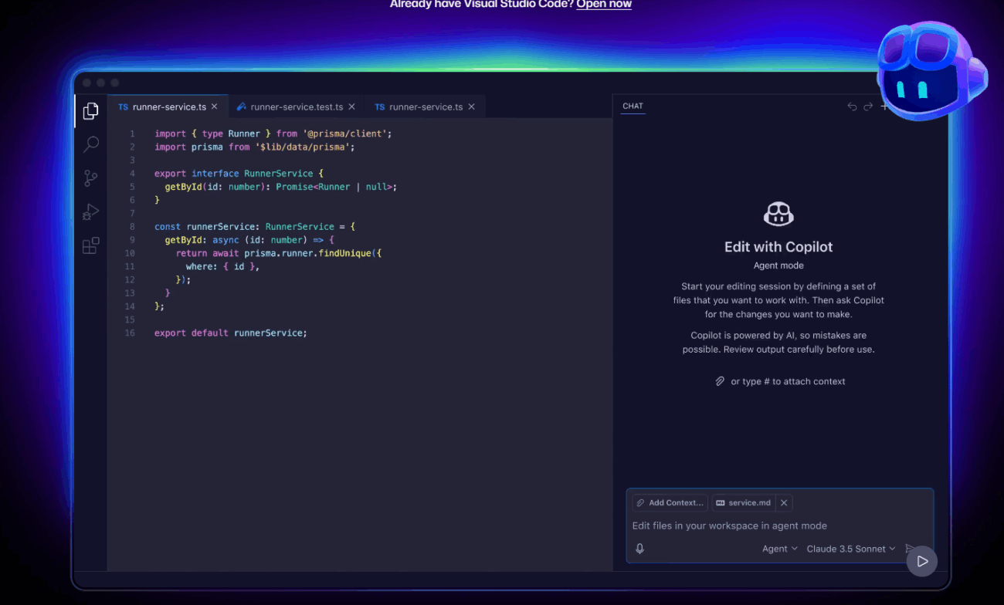Open the Claude 3.5 Sonnet model dropdown

tap(851, 549)
